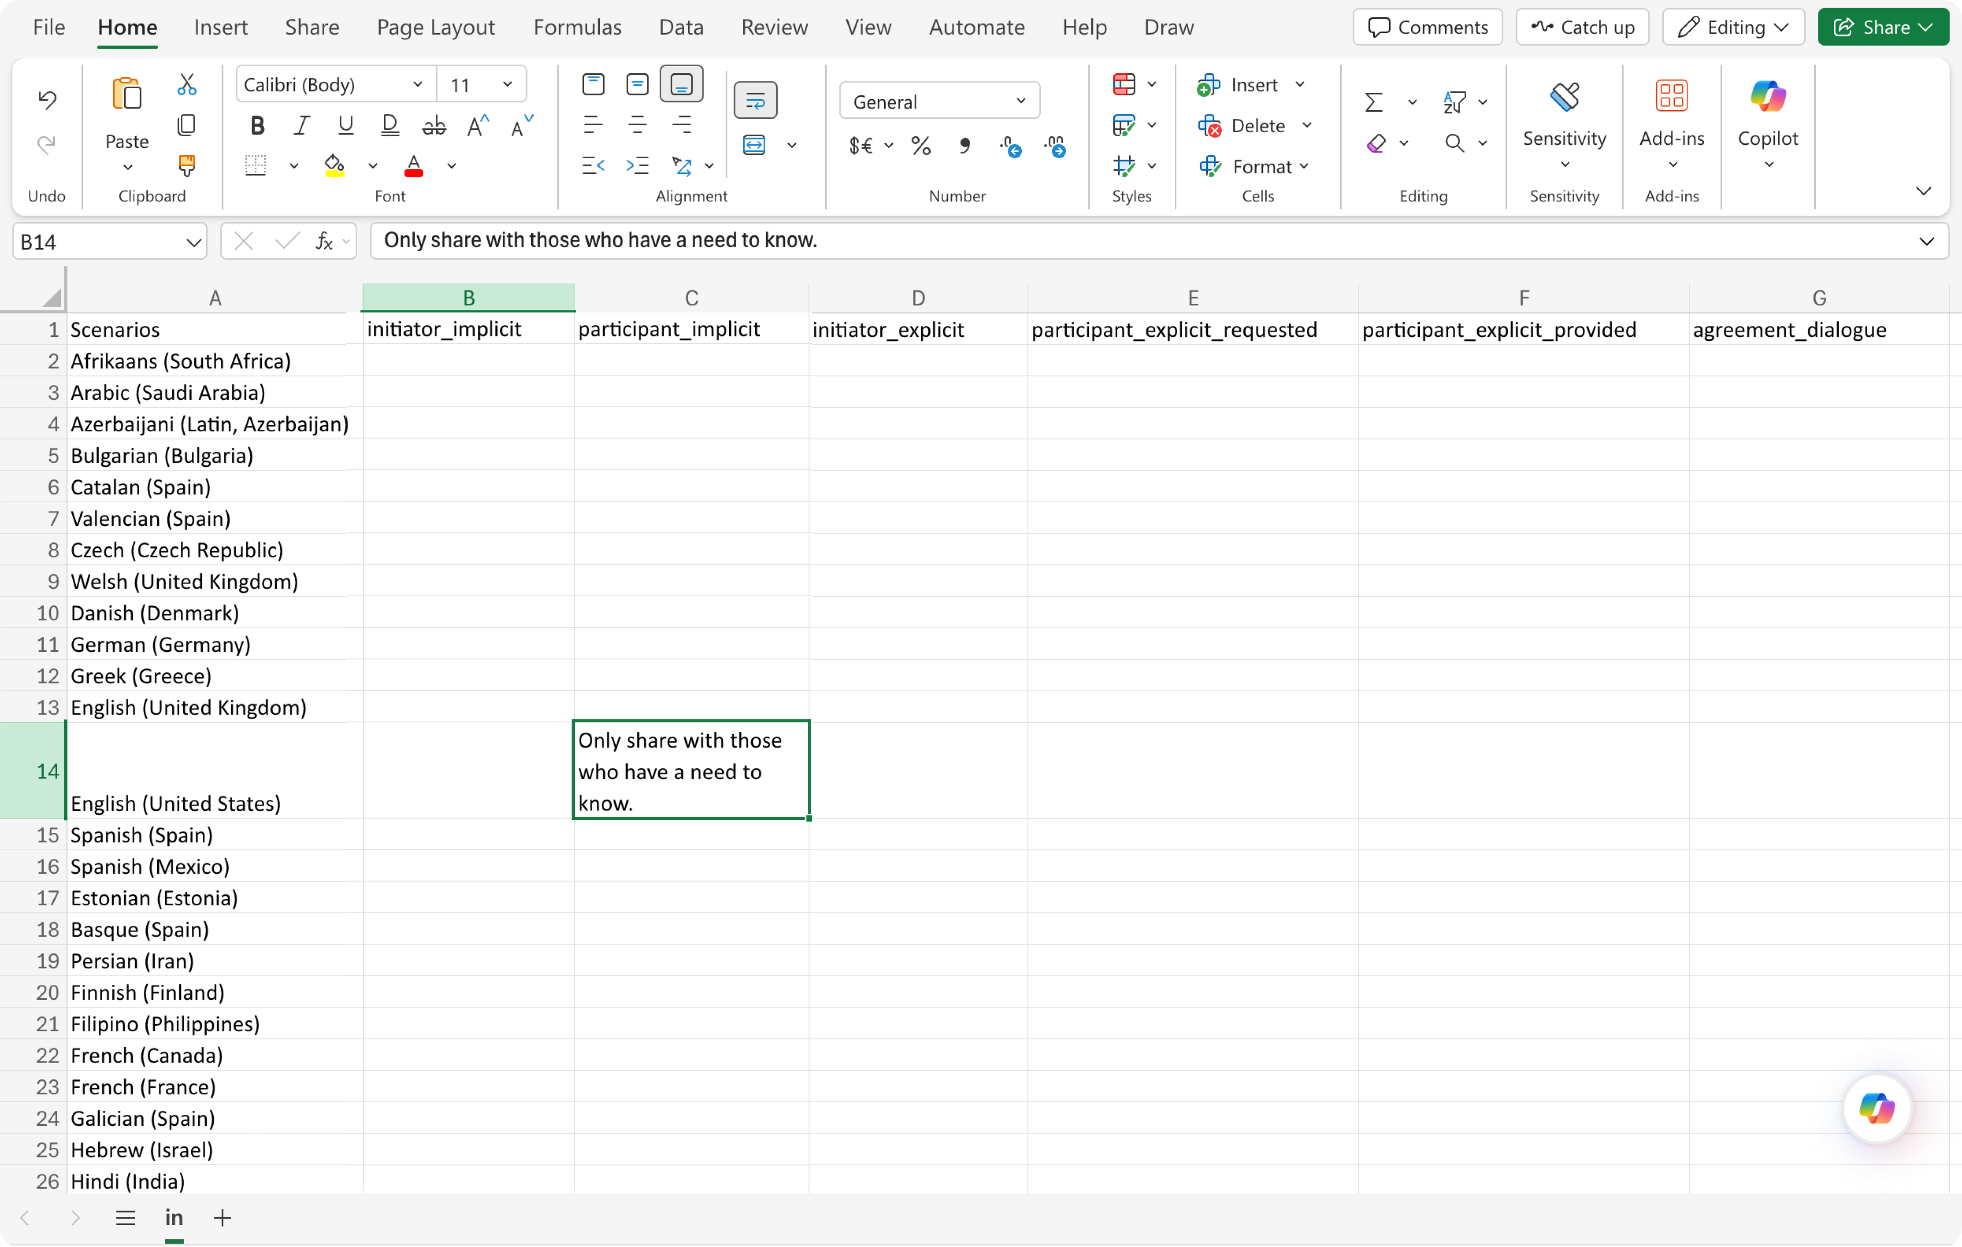
Task: Open the Copilot ribbon button
Action: click(x=1767, y=122)
